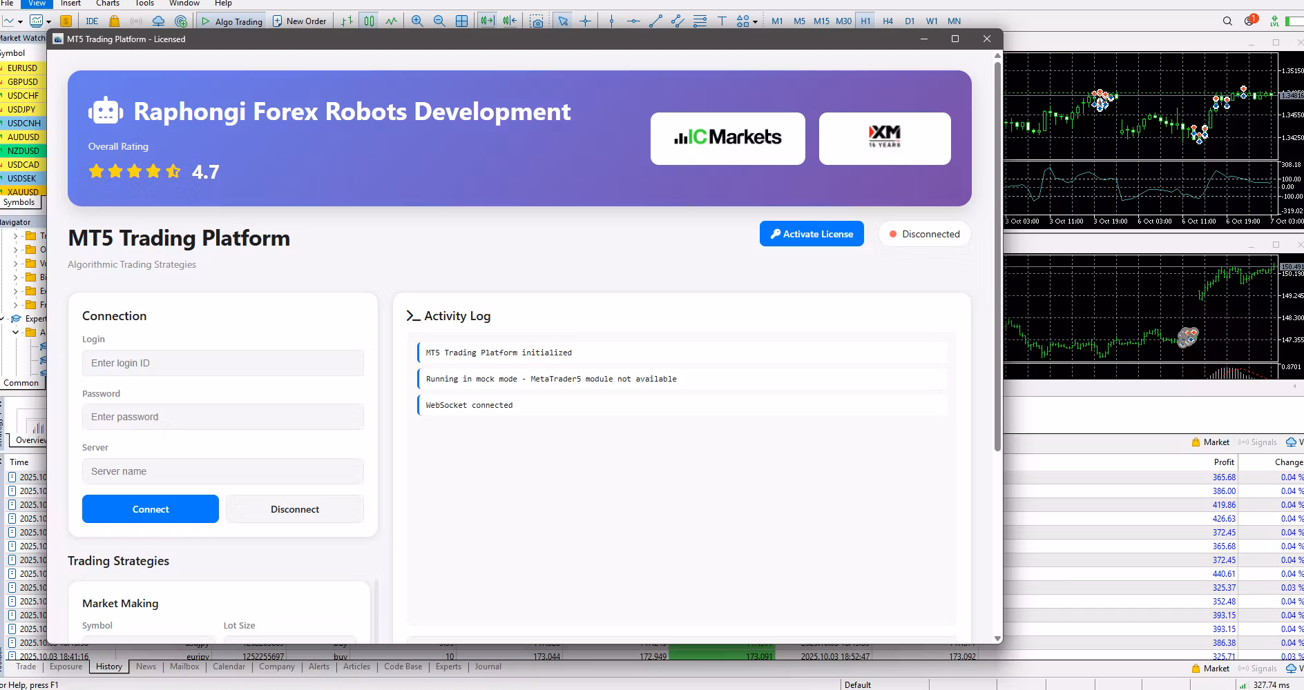Switch chart timeframe to W1
Screen dimensions: 1304x690
932,21
